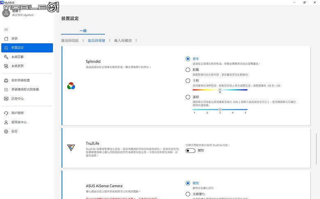Open the user center person icon

tap(6, 122)
